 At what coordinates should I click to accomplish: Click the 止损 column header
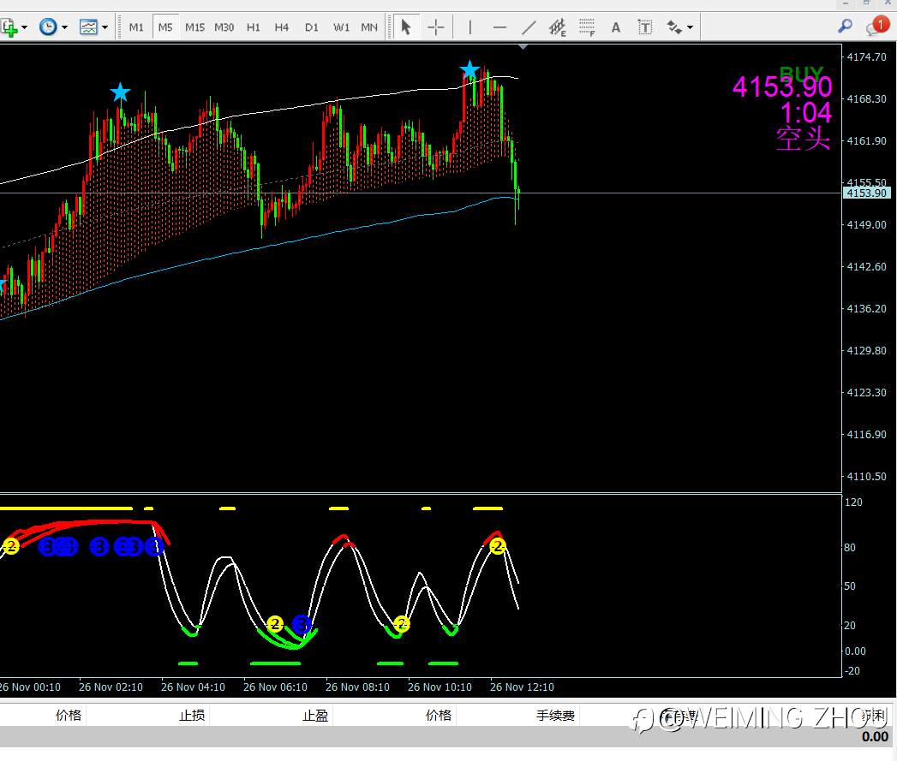(x=192, y=716)
